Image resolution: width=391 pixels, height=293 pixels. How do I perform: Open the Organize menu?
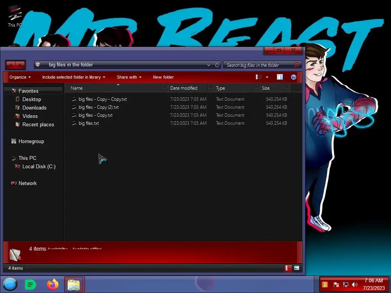pyautogui.click(x=20, y=77)
